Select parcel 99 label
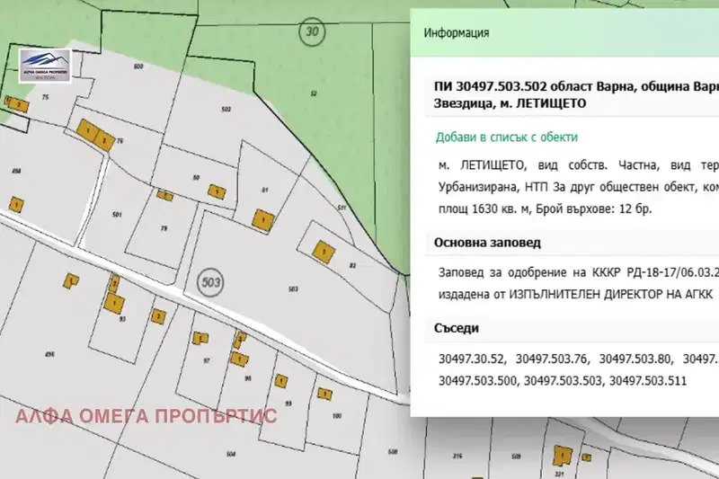 point(288,404)
